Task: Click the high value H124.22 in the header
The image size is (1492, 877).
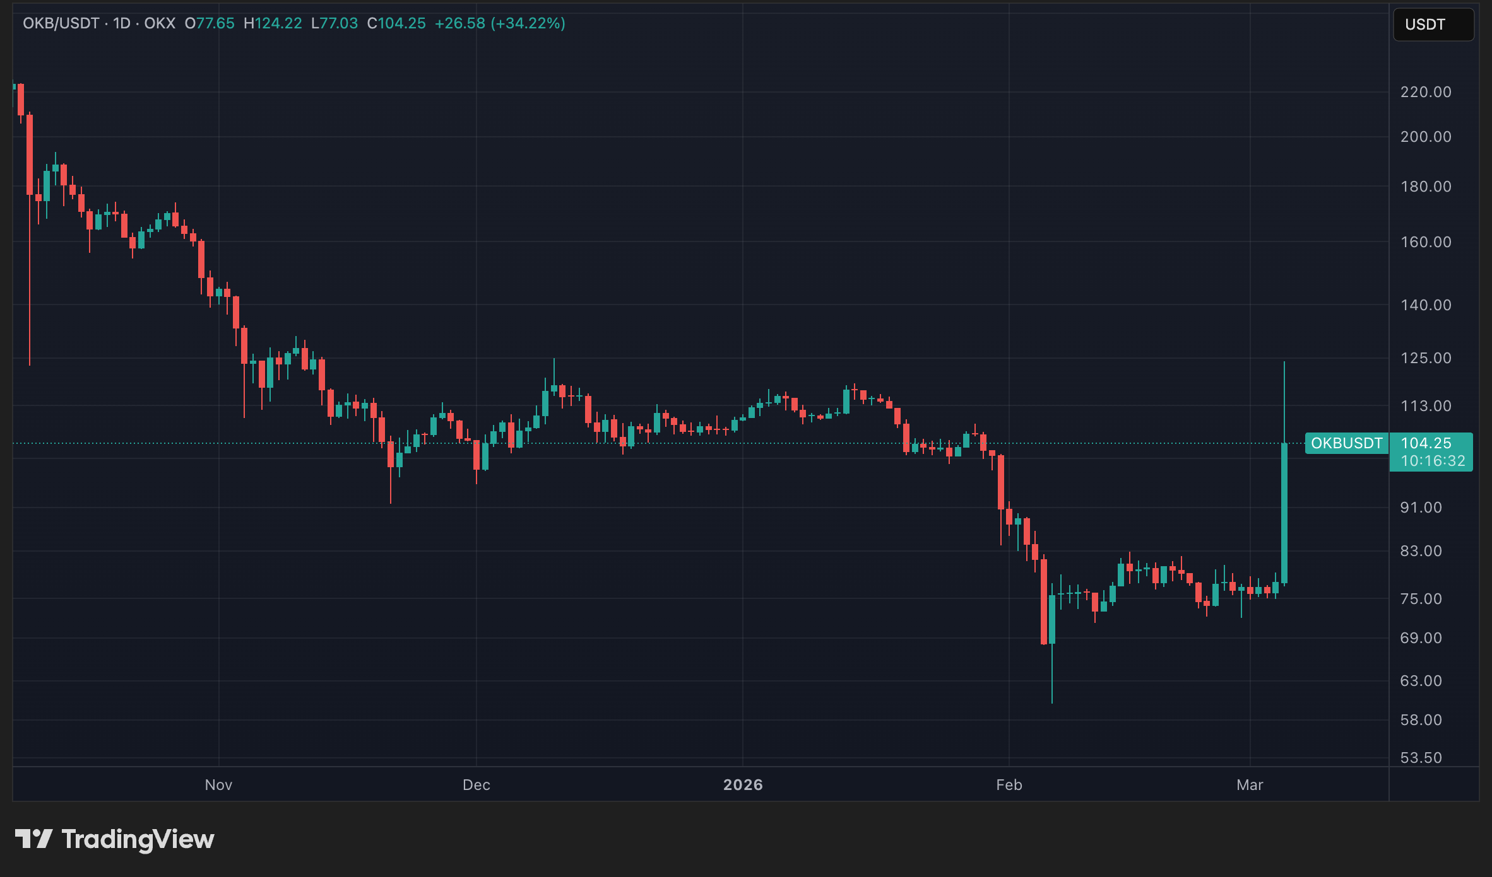Action: tap(273, 23)
